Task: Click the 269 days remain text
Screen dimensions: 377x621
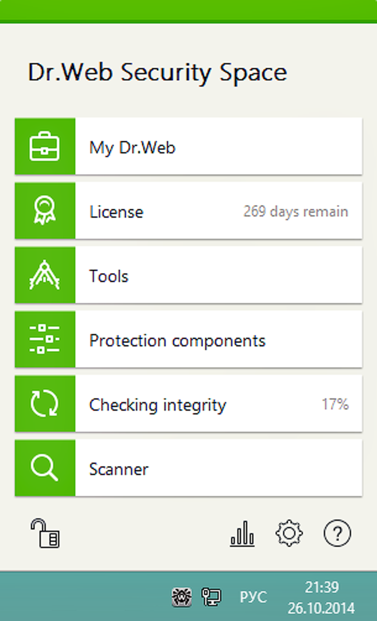Action: pyautogui.click(x=296, y=212)
